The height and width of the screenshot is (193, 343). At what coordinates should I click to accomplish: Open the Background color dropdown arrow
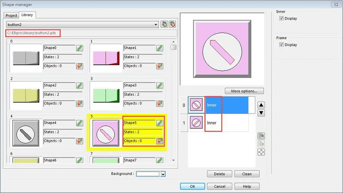point(163,174)
